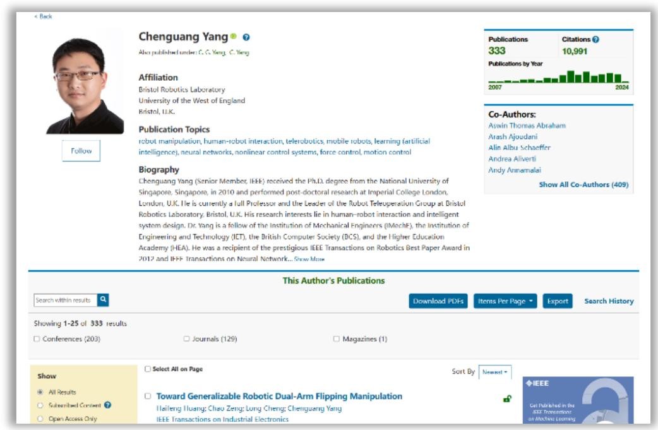Image resolution: width=658 pixels, height=430 pixels.
Task: Check the Journals (129) filter
Action: [x=186, y=339]
